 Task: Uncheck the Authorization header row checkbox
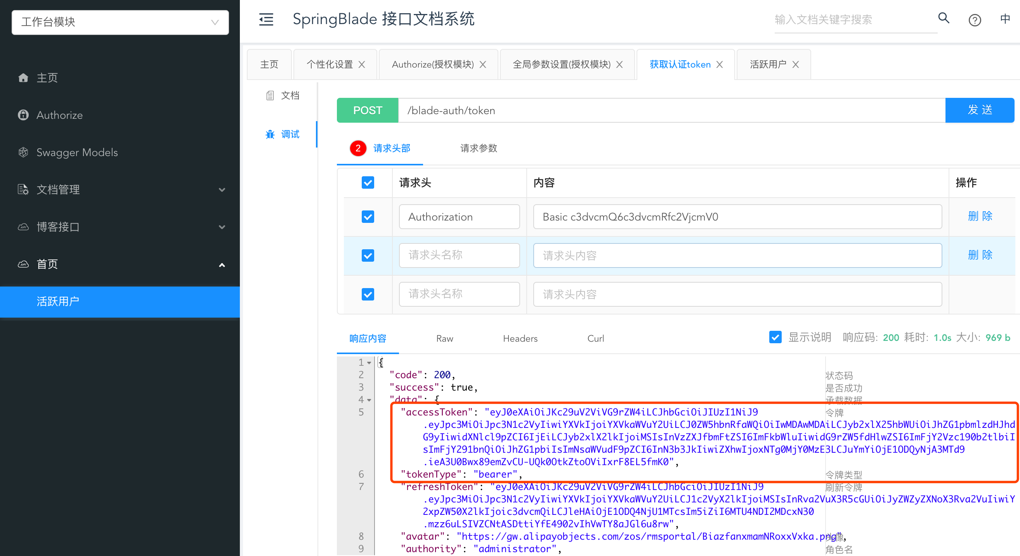pyautogui.click(x=368, y=217)
